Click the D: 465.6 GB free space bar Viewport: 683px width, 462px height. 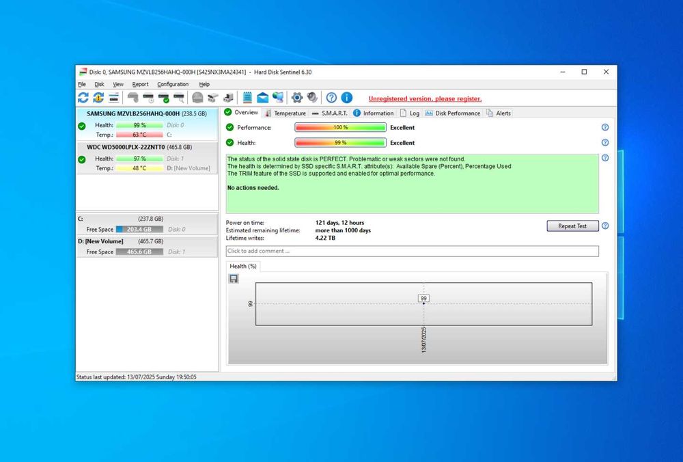[x=139, y=252]
